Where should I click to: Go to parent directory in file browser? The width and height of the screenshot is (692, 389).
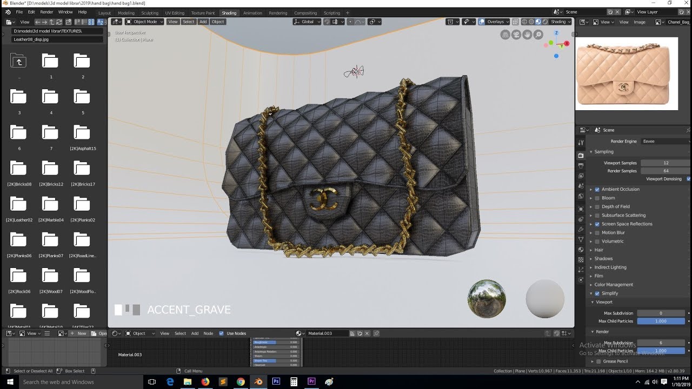[x=52, y=22]
